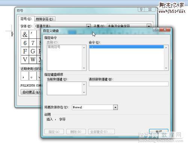Click the 全部重设(S) reset button
Viewport: 188px width, 143px height.
(102, 132)
